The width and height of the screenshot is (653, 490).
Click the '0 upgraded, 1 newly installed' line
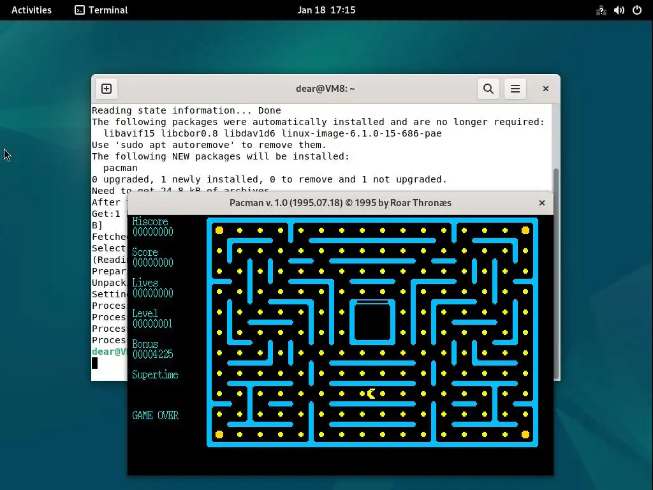[269, 179]
